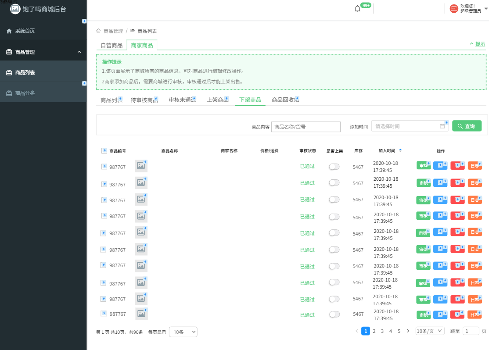This screenshot has width=489, height=350.
Task: Open the 10条/页 page size dropdown
Action: [x=430, y=331]
